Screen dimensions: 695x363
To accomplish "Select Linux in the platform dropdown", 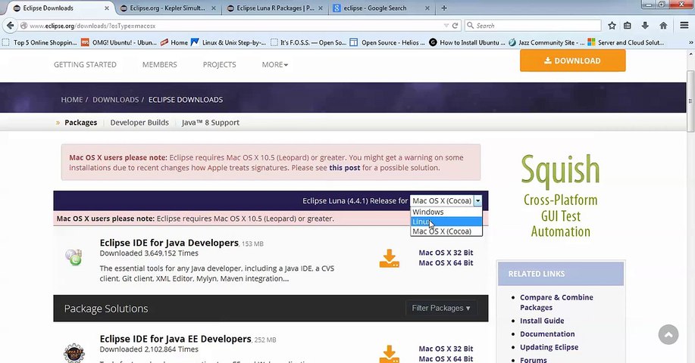I will (x=446, y=222).
